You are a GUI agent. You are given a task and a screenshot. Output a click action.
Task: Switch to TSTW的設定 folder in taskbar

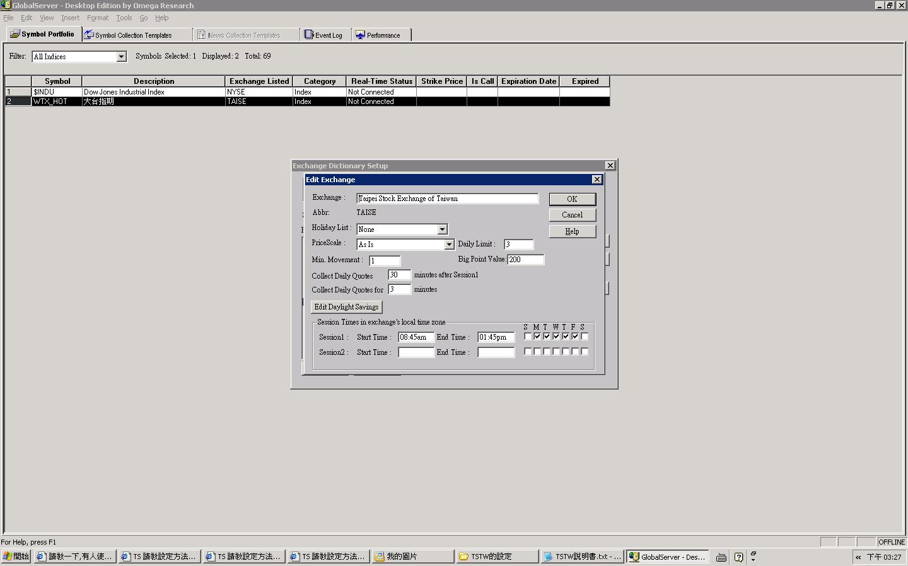point(498,557)
